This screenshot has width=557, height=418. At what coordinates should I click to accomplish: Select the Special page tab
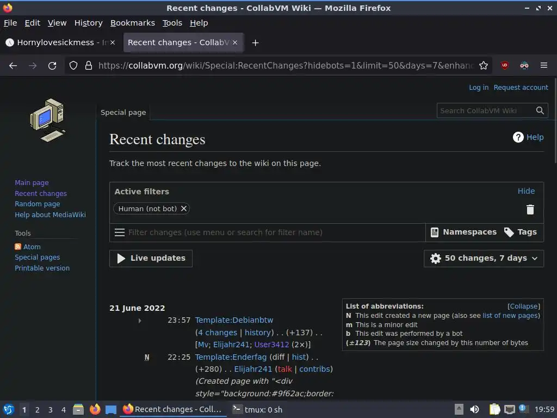pos(123,112)
